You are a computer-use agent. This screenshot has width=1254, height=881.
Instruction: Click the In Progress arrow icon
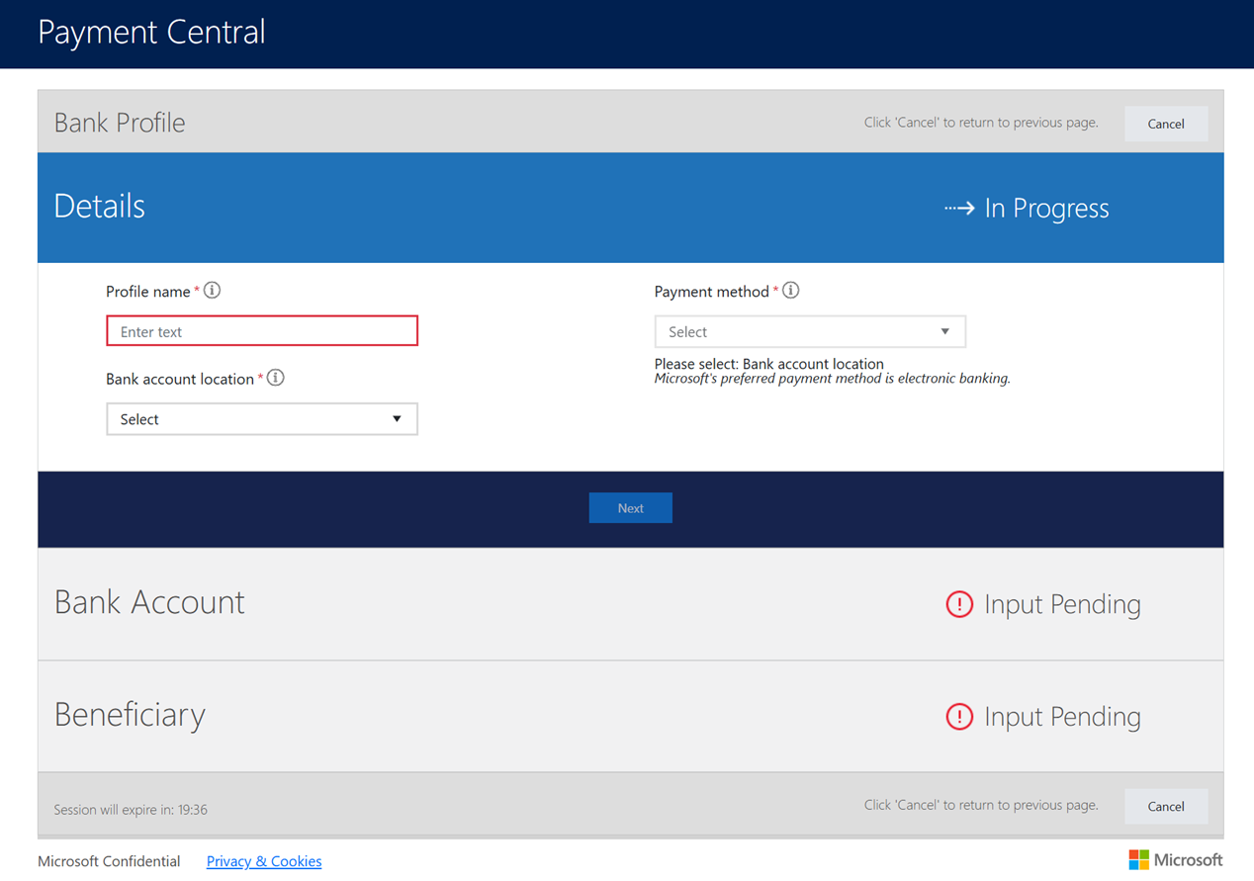pyautogui.click(x=958, y=208)
